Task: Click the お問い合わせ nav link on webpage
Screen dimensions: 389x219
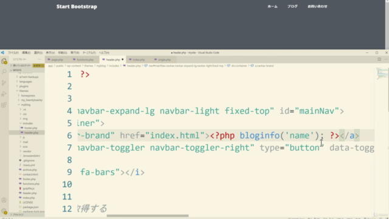Action: tap(317, 7)
